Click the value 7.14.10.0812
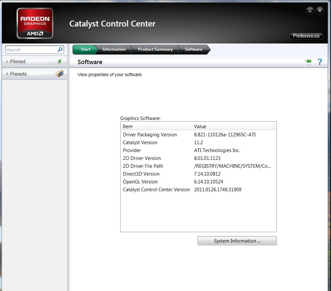 (207, 174)
